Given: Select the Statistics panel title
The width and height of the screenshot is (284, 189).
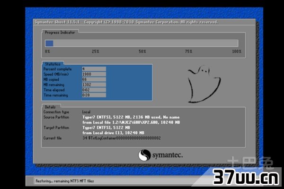Looking at the screenshot, I should click(x=53, y=64).
